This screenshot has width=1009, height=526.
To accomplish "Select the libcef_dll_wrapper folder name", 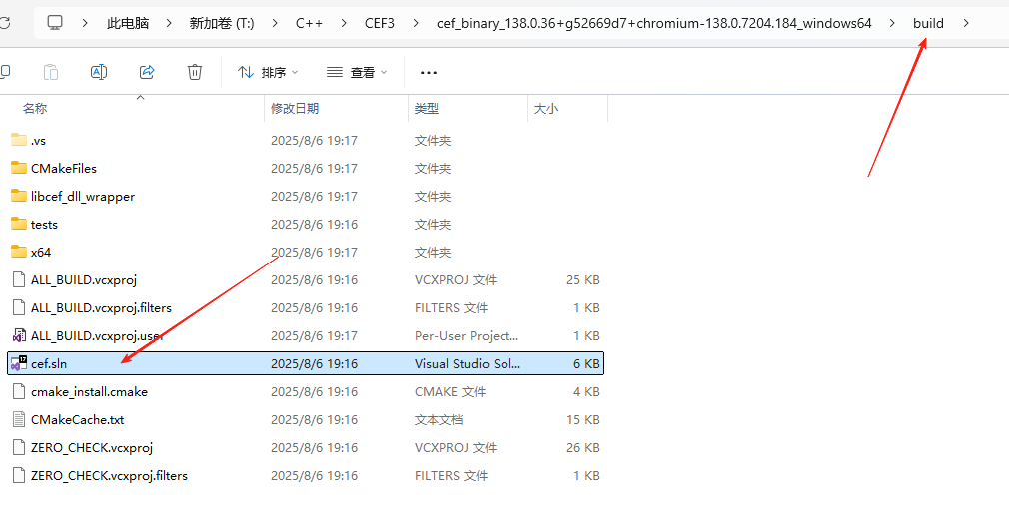I will tap(83, 196).
